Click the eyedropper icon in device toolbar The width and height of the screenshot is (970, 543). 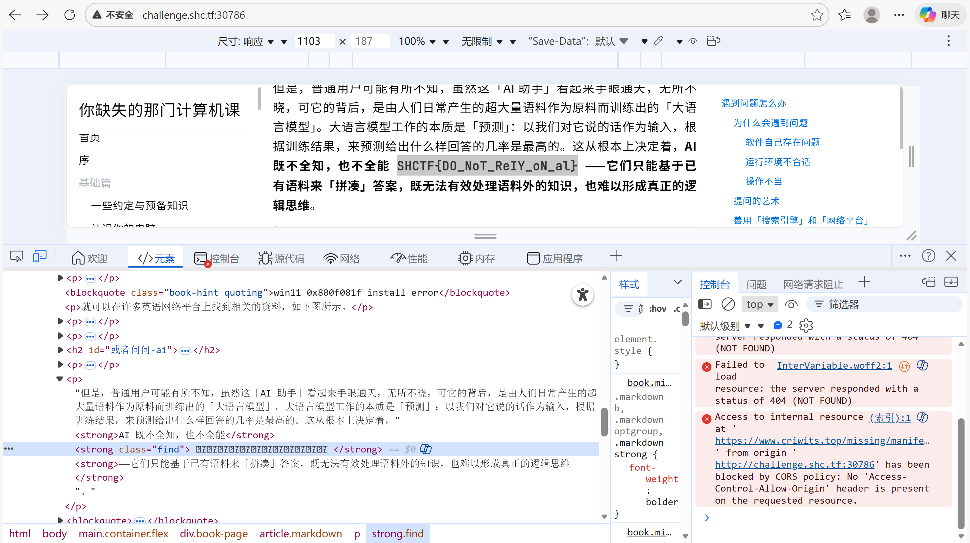(658, 41)
